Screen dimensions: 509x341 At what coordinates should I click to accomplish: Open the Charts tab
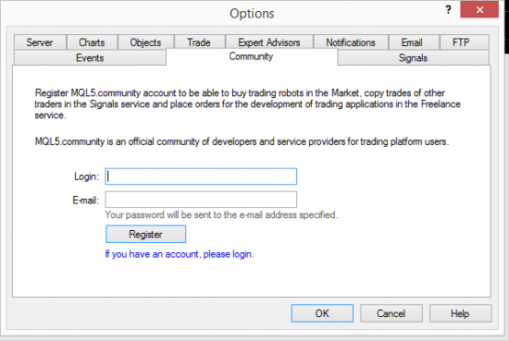point(92,43)
